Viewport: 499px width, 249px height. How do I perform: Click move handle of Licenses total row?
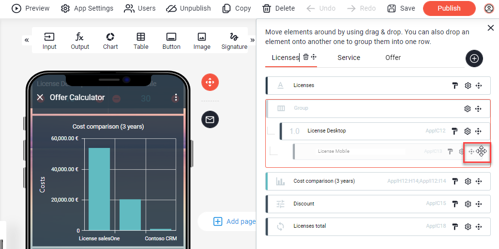point(478,226)
